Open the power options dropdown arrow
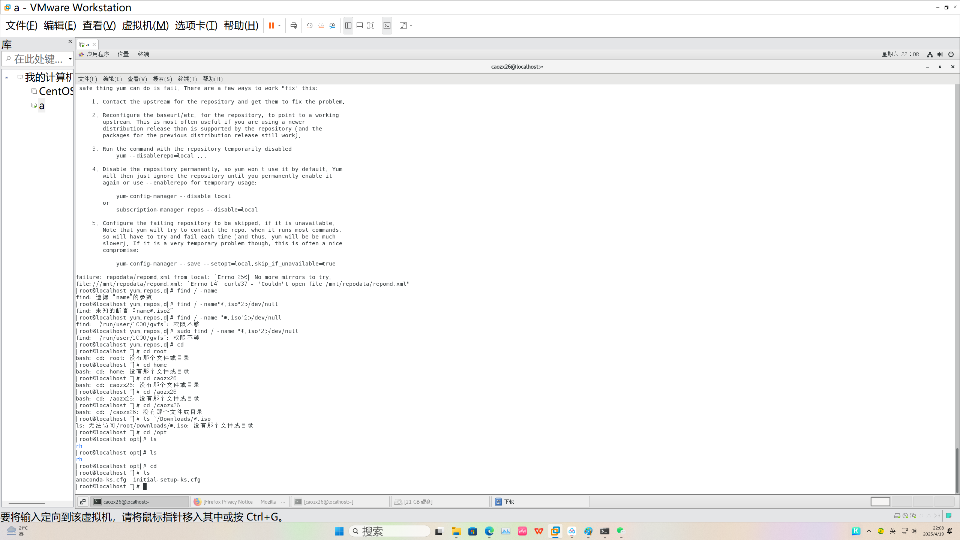Viewport: 960px width, 540px height. point(279,25)
